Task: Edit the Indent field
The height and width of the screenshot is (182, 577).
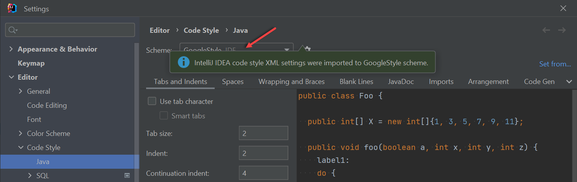Action: click(x=264, y=153)
